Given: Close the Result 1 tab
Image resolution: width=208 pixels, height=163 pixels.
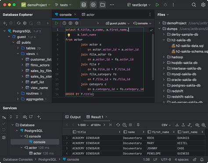Looking at the screenshot, I should tap(106, 117).
